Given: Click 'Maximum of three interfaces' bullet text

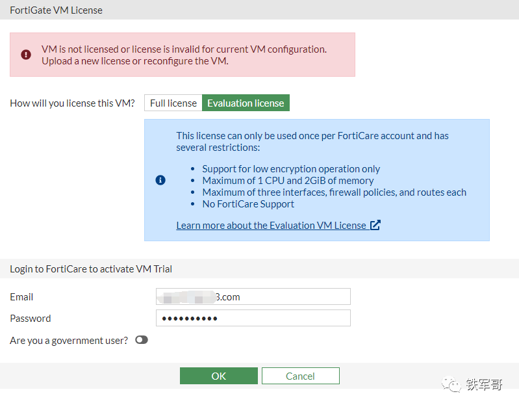Looking at the screenshot, I should click(x=335, y=192).
